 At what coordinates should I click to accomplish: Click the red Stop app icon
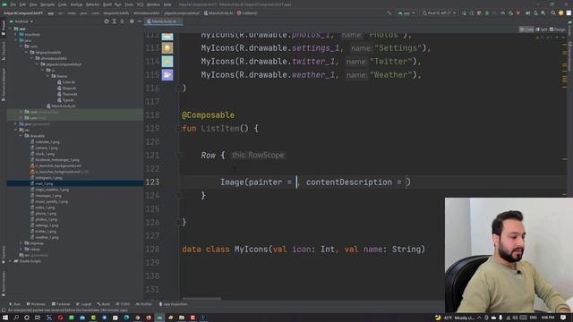(x=518, y=13)
